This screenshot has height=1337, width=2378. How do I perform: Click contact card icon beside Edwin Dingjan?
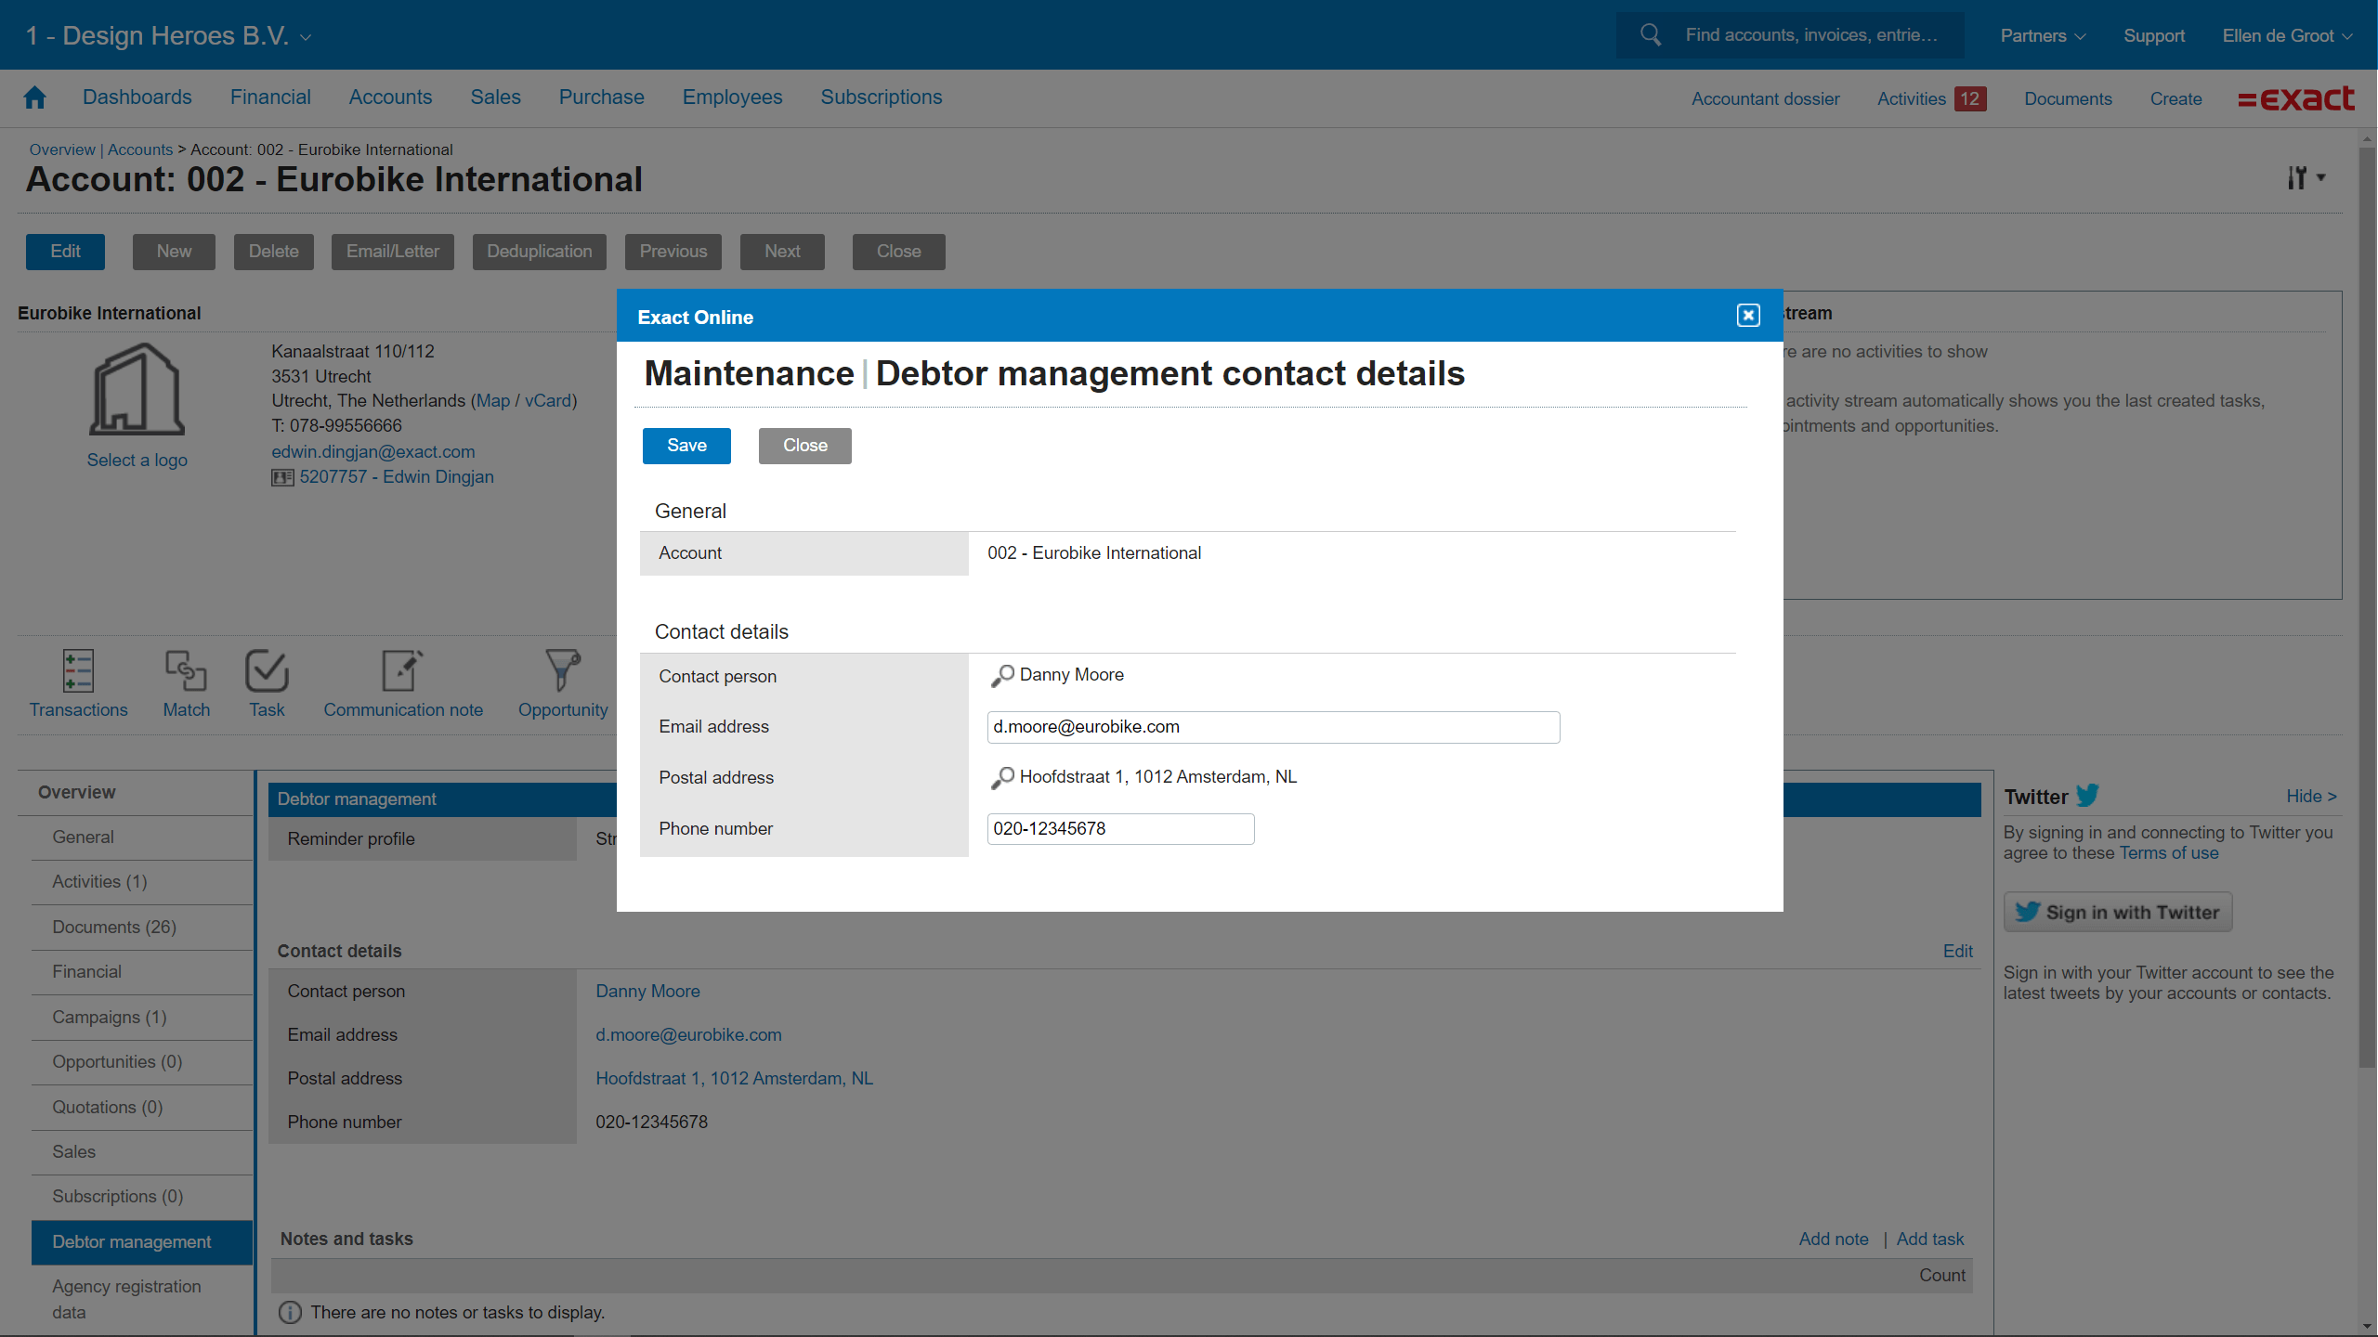[x=282, y=477]
